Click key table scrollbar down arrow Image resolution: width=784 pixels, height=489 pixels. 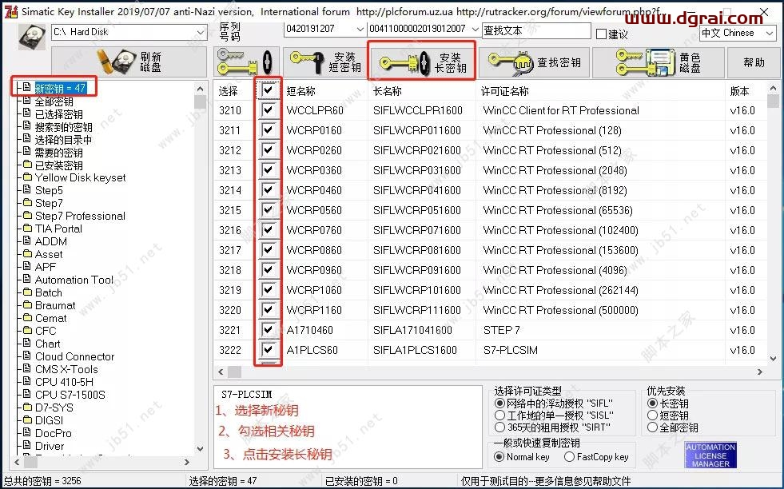pos(773,358)
